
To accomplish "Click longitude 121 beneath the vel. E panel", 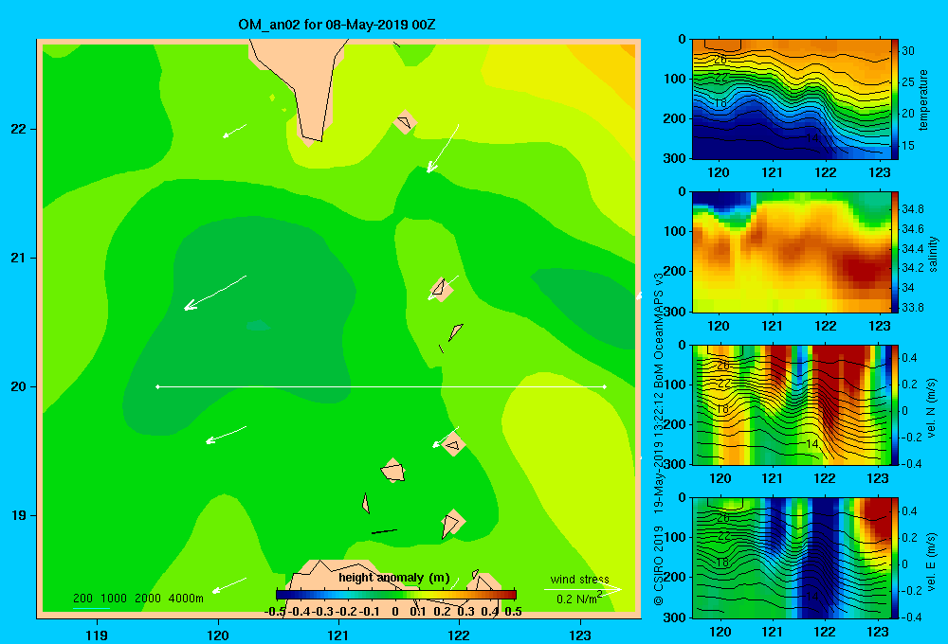I will 772,632.
